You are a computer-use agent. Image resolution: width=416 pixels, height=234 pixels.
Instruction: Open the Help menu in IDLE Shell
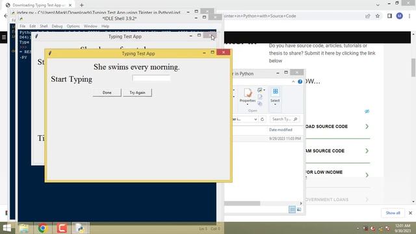pyautogui.click(x=105, y=26)
